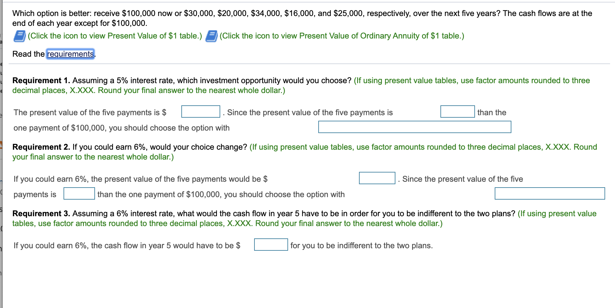Click the 6% present value input box
The height and width of the screenshot is (308, 615).
pos(377,178)
